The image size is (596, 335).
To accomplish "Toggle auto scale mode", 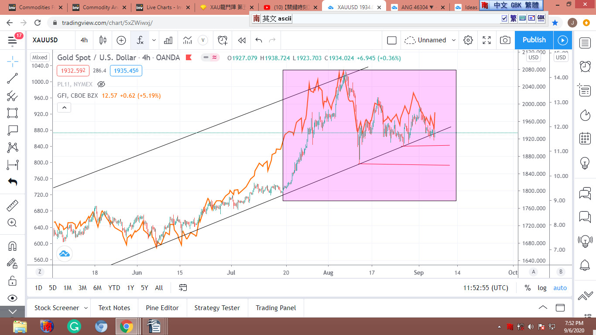I will tap(560, 288).
